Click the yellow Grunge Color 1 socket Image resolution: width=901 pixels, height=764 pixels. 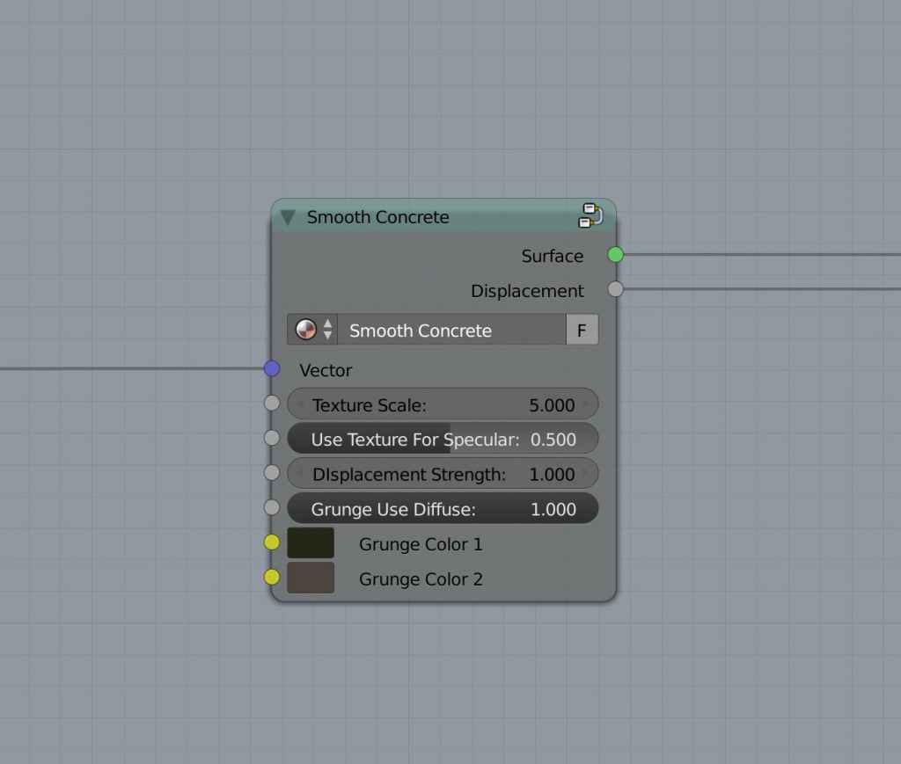click(271, 542)
